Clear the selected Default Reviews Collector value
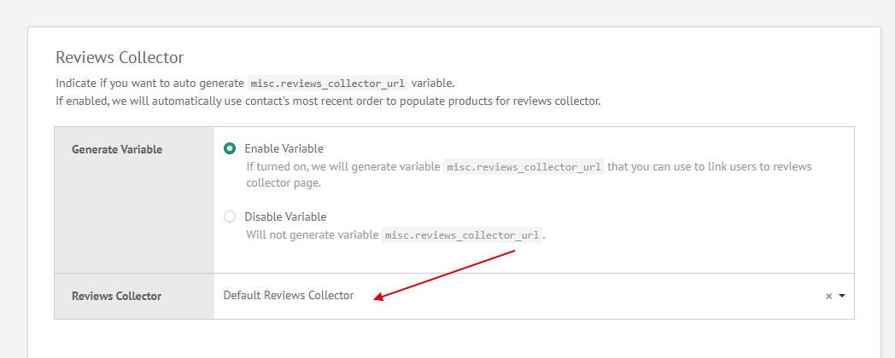Viewport: 895px width, 358px height. [828, 296]
